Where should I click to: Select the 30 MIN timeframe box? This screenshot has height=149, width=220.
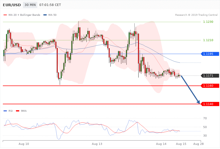tap(30, 5)
